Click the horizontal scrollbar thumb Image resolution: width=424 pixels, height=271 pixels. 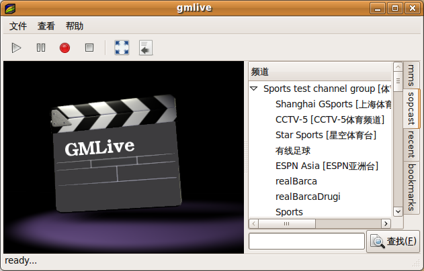pyautogui.click(x=287, y=223)
